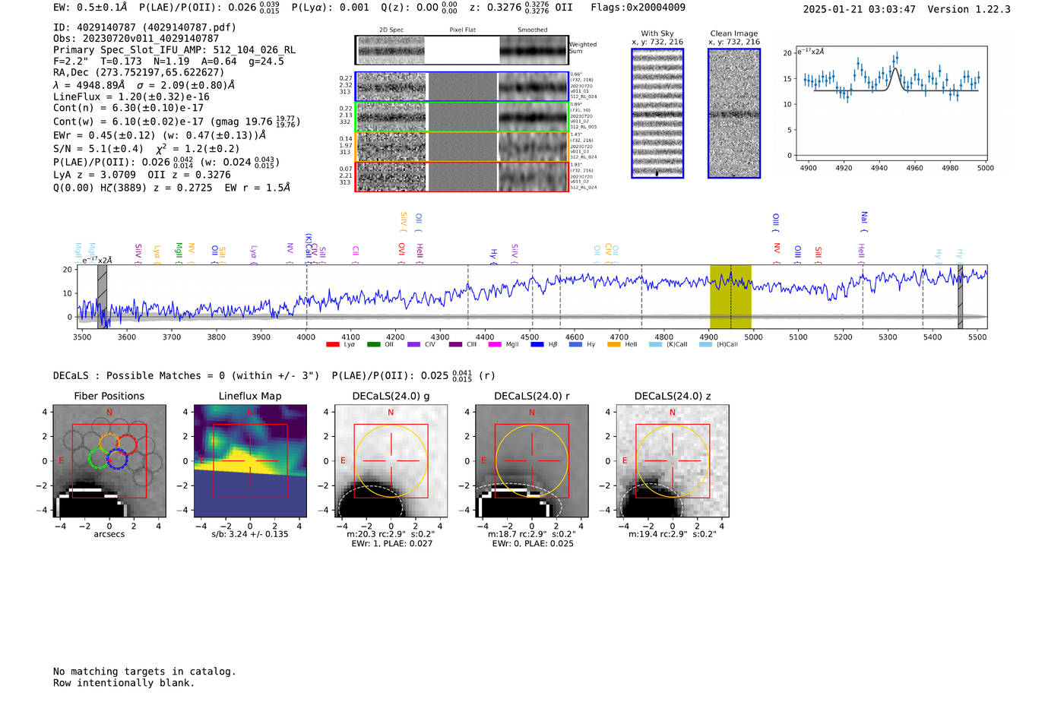The width and height of the screenshot is (1064, 724).
Task: Click the red Lyα legend swatch
Action: [332, 345]
